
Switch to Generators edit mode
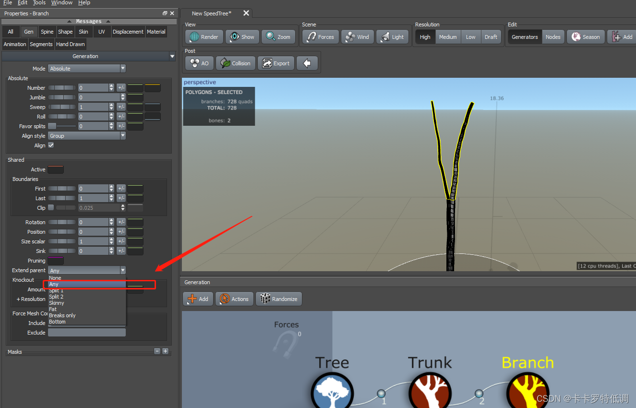tap(525, 37)
